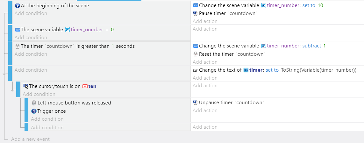The width and height of the screenshot is (364, 143).
Task: Click the Reset the timer action icon
Action: (196, 54)
